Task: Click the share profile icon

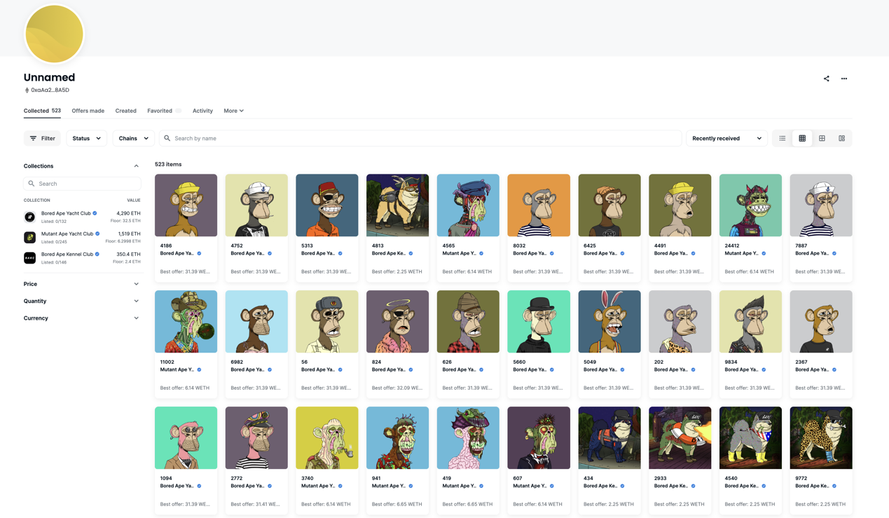Action: (826, 79)
